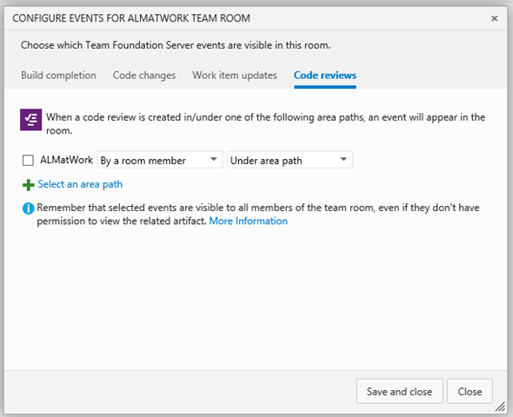Open the More Information link
Viewport: 513px width, 417px height.
tap(249, 222)
